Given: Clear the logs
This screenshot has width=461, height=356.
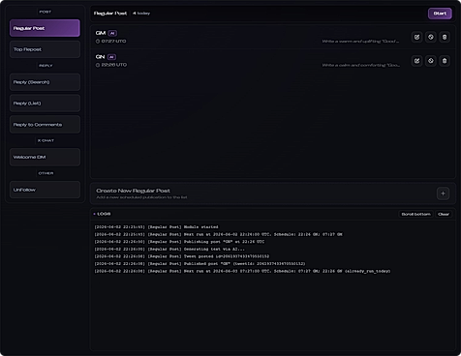Looking at the screenshot, I should [444, 214].
